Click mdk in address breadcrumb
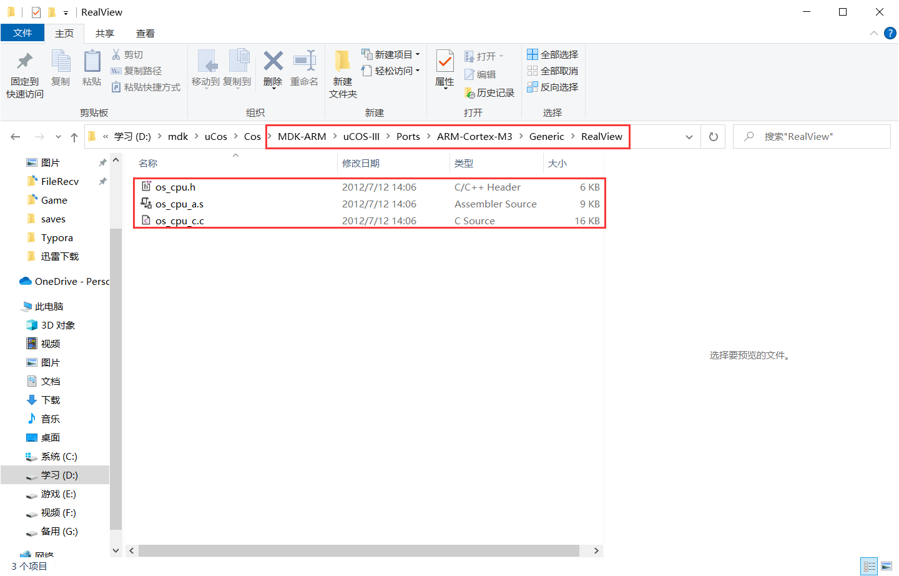Viewport: 899px width, 576px height. pyautogui.click(x=178, y=136)
